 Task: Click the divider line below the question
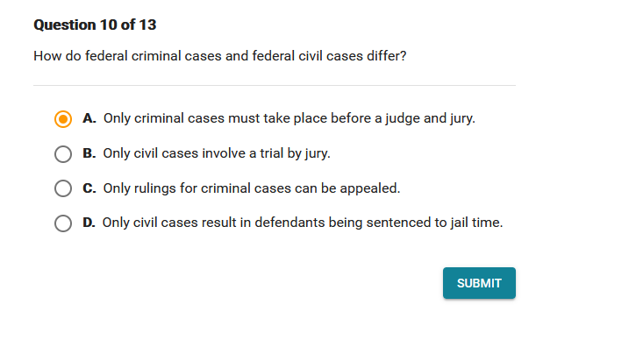click(x=275, y=86)
